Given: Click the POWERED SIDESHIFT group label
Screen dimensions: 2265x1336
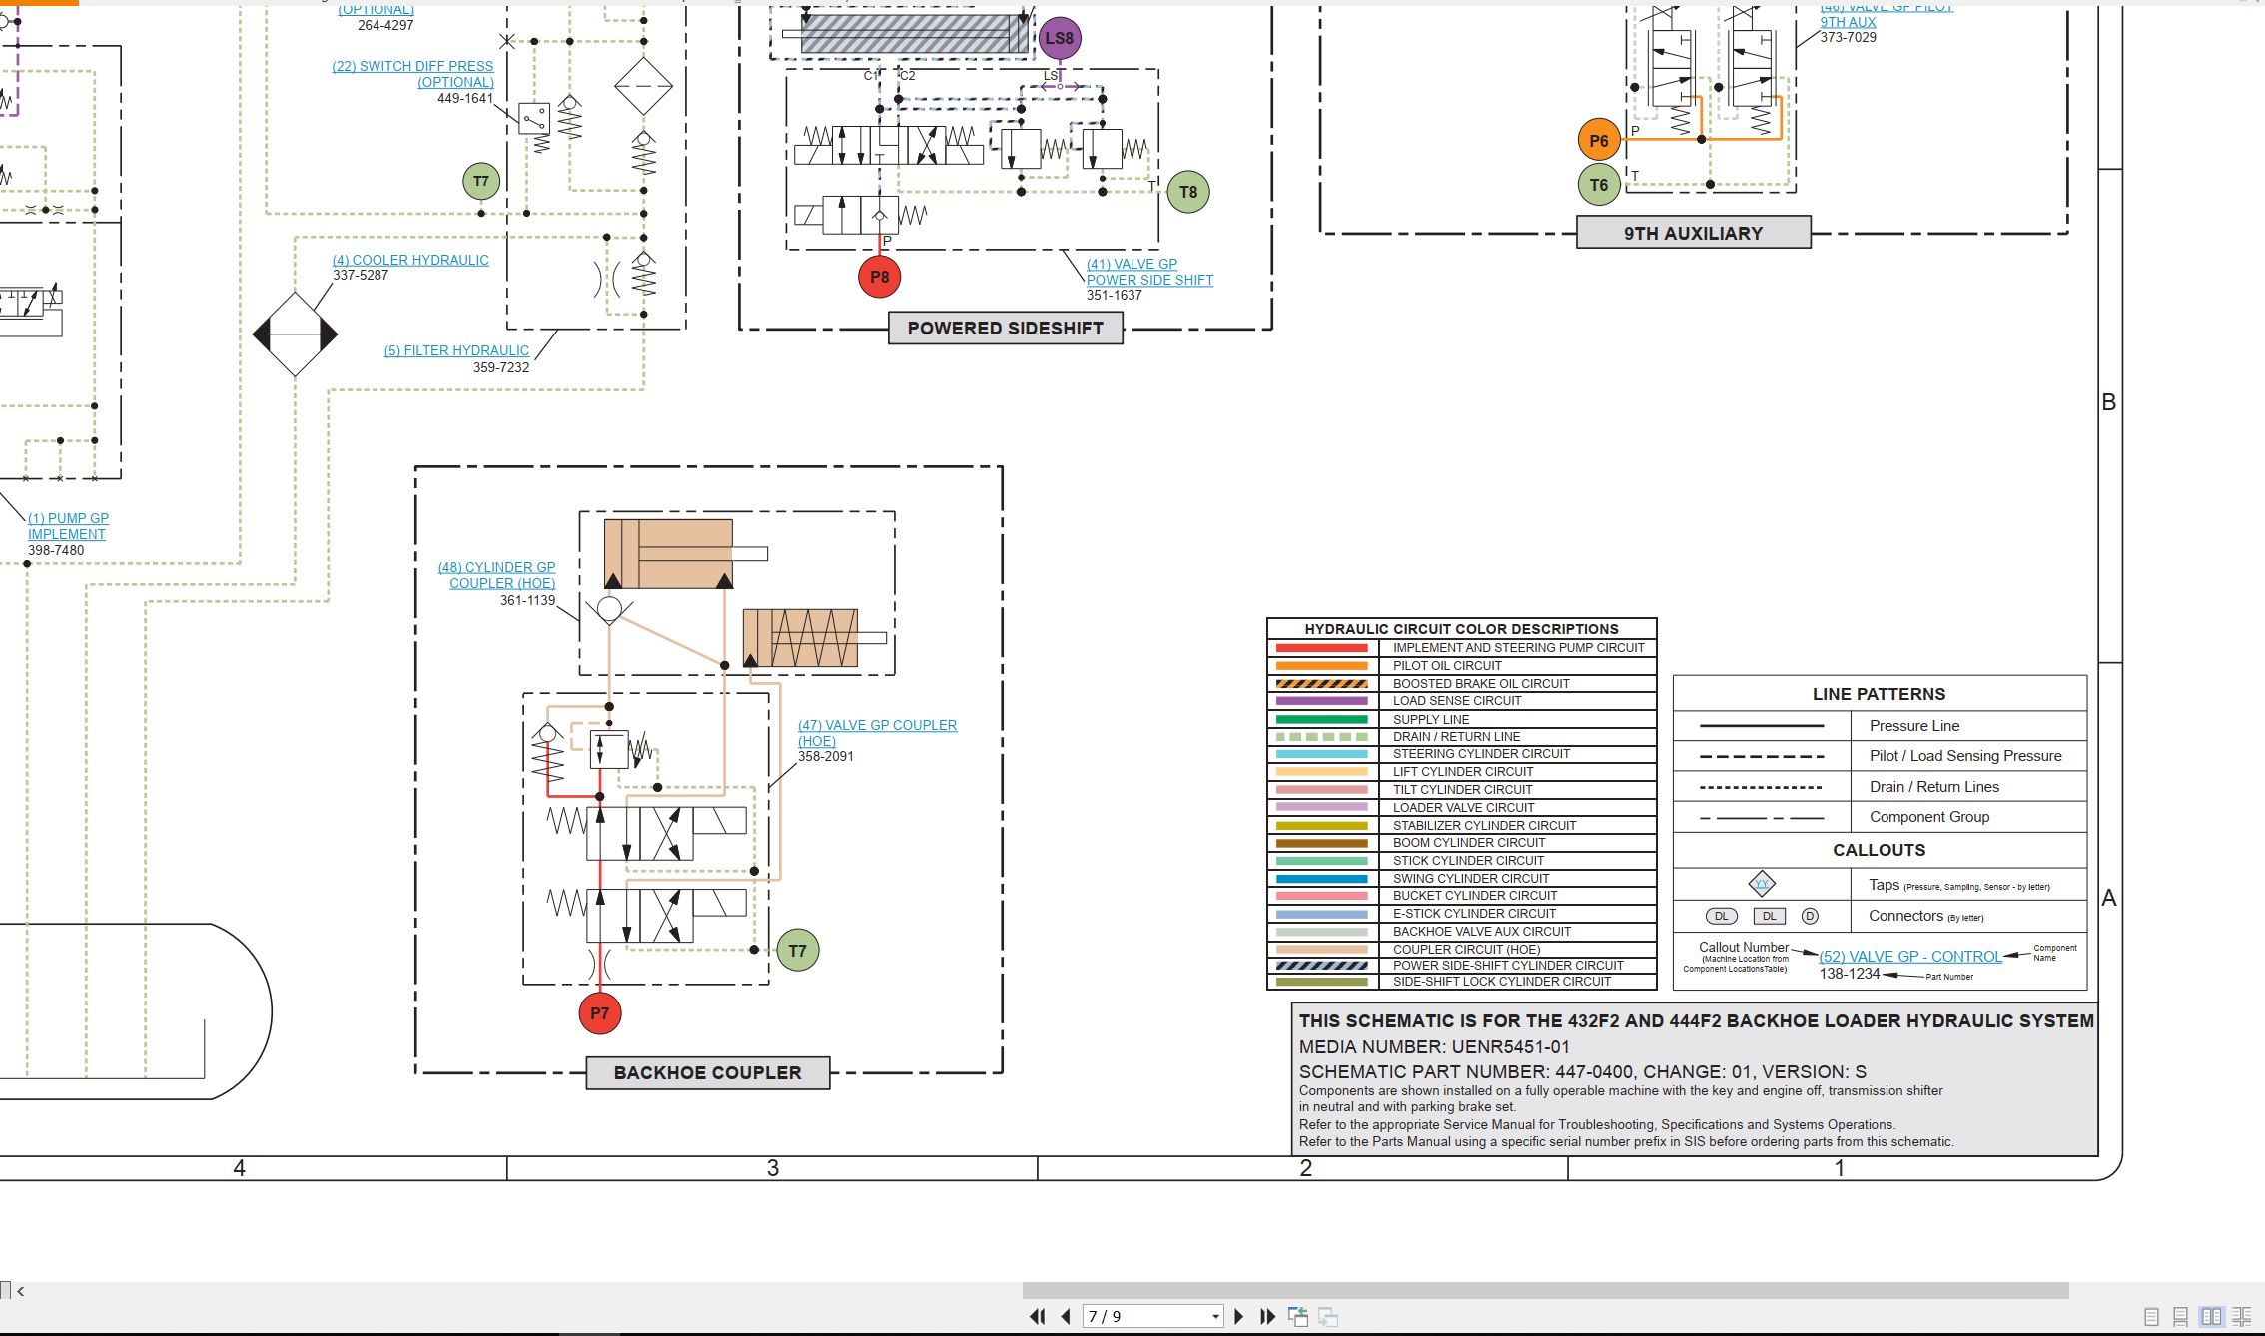Looking at the screenshot, I should tap(1005, 328).
